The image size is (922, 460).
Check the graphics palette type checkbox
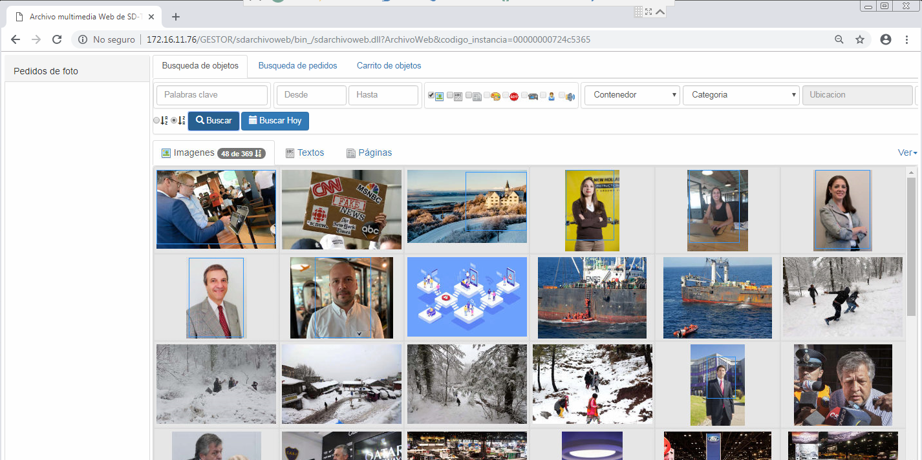(x=487, y=95)
